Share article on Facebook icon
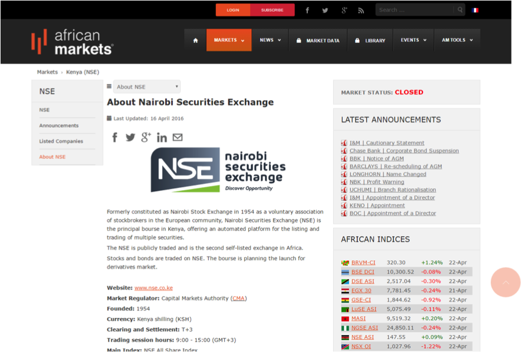Screen dimensions: 525x352 pos(115,137)
